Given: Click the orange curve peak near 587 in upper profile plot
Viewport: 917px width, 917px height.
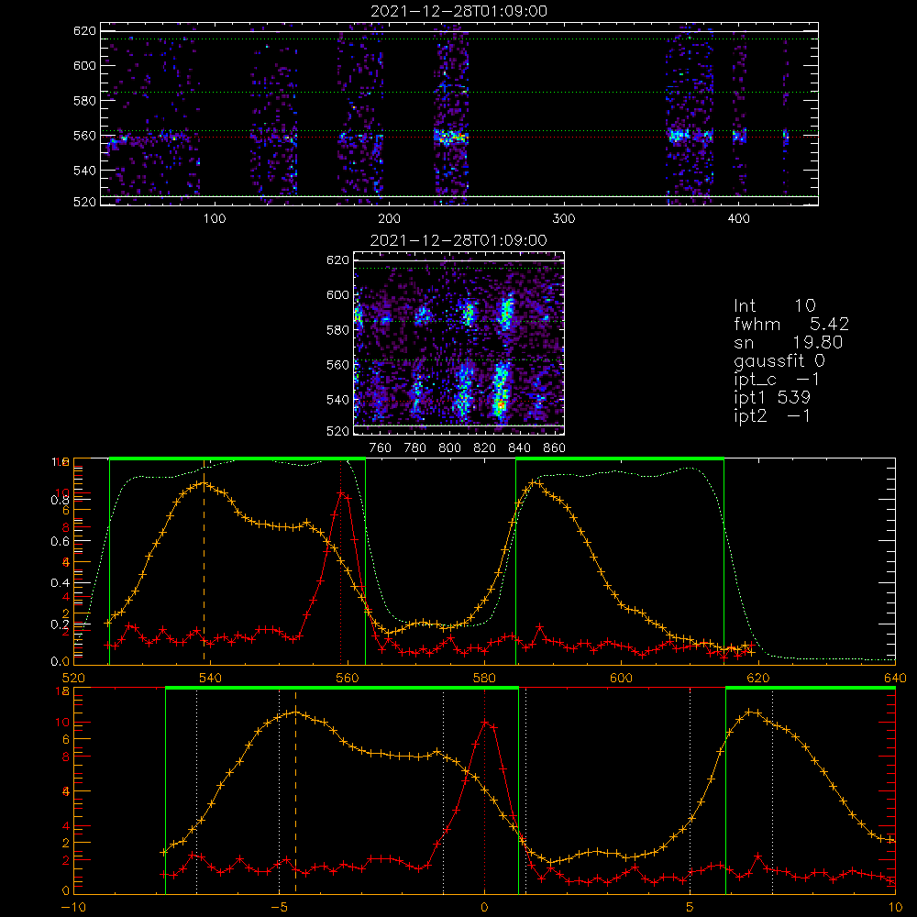Looking at the screenshot, I should coord(533,483).
